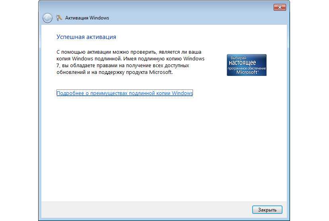Screen dimensions: 329x221
Task: Click 'Выбирай' text at the badge top
Action: 238,58
